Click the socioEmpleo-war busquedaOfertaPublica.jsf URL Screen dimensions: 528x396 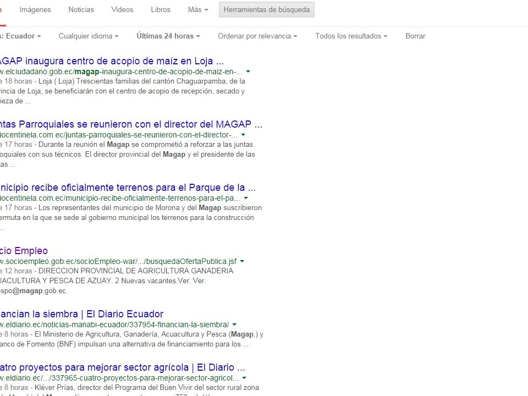click(x=118, y=262)
